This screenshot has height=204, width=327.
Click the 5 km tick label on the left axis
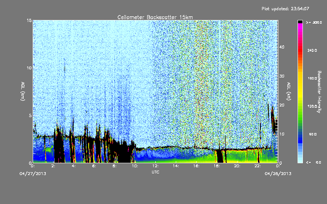(30, 115)
